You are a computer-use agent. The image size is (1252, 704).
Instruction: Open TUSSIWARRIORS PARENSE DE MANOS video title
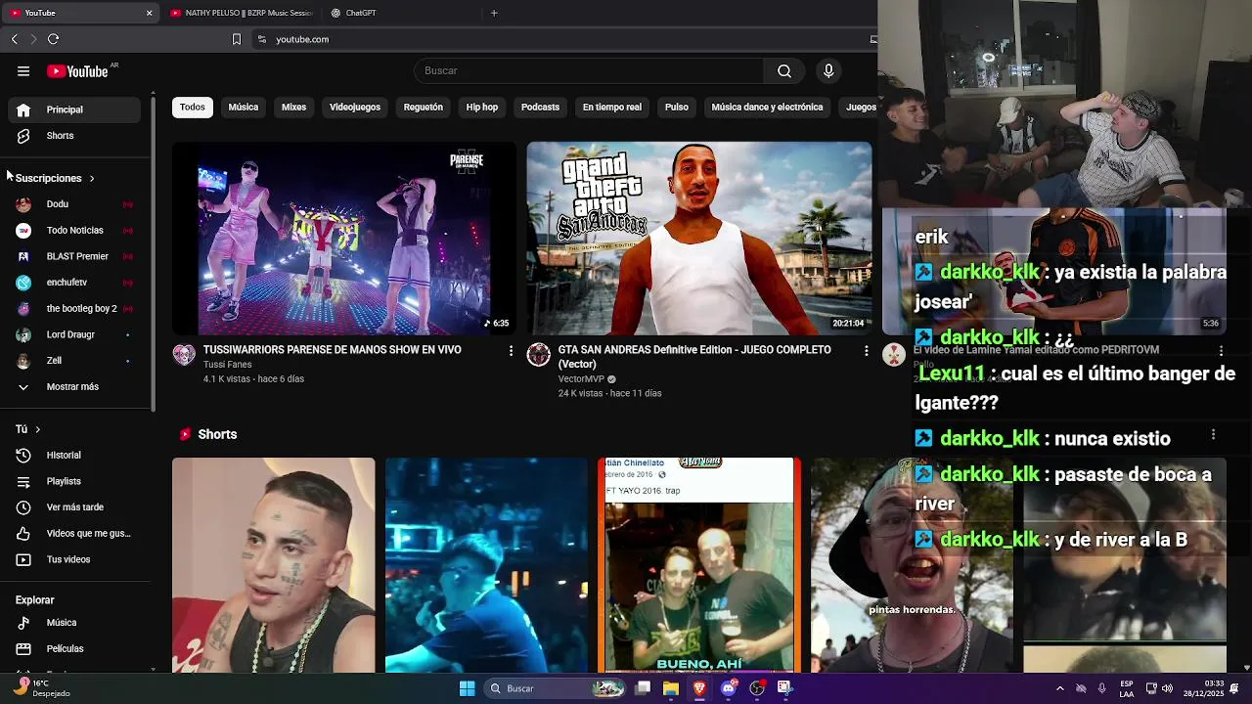tap(333, 350)
